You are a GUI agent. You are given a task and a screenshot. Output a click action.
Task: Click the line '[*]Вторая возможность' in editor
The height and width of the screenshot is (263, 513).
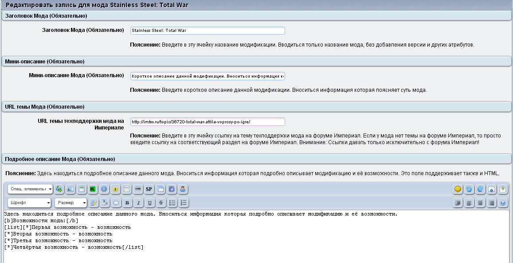point(58,234)
